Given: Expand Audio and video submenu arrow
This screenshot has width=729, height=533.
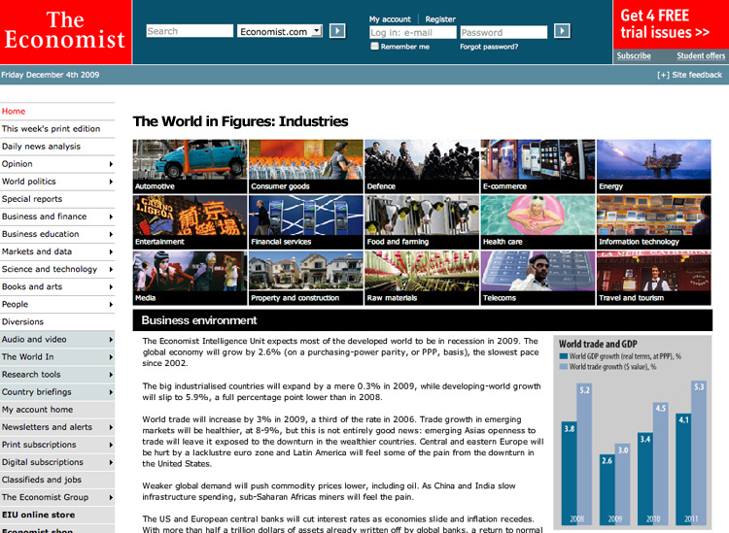Looking at the screenshot, I should click(x=111, y=340).
